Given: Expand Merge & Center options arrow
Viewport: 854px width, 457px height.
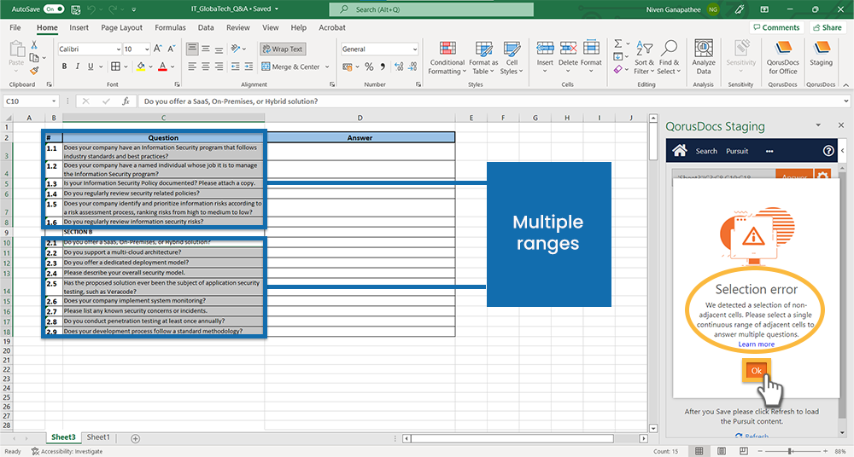Looking at the screenshot, I should (327, 67).
